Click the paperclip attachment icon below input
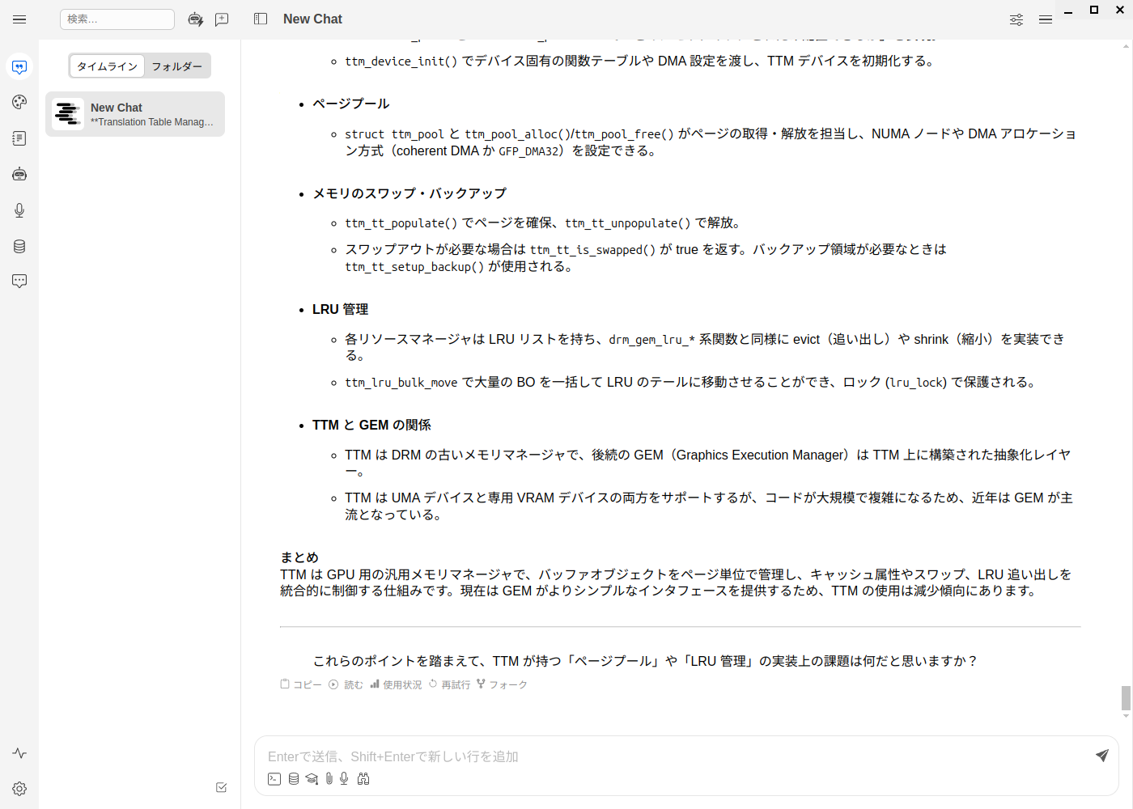The width and height of the screenshot is (1133, 809). [329, 778]
